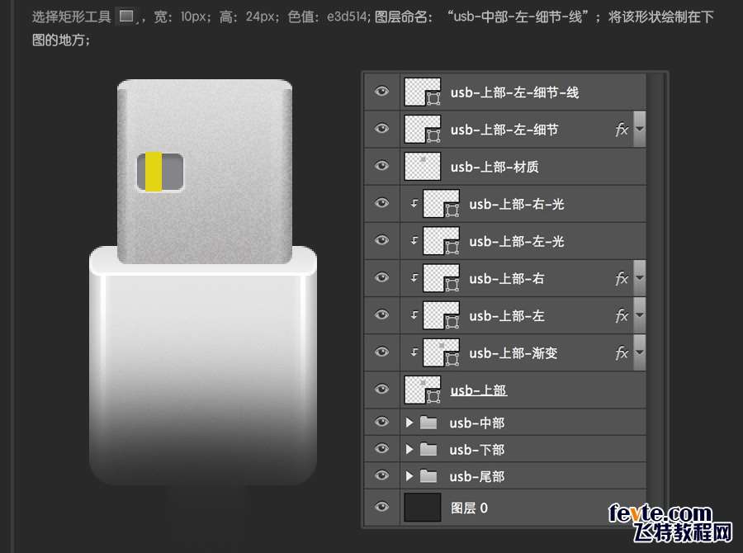Expand the usb-下部 group
743x553 pixels.
pos(409,449)
